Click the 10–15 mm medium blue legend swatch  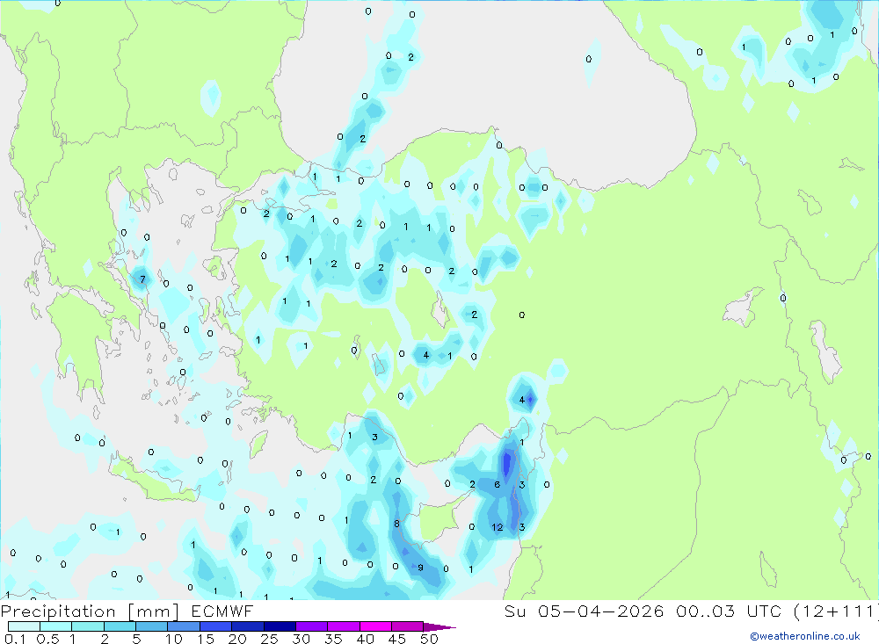(184, 626)
